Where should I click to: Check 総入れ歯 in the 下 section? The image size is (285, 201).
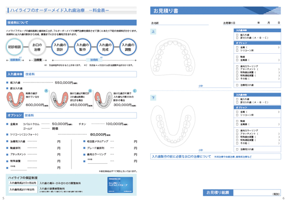[237, 99]
